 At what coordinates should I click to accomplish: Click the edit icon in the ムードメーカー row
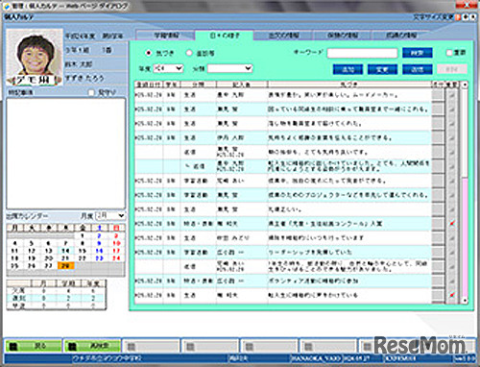[x=452, y=95]
